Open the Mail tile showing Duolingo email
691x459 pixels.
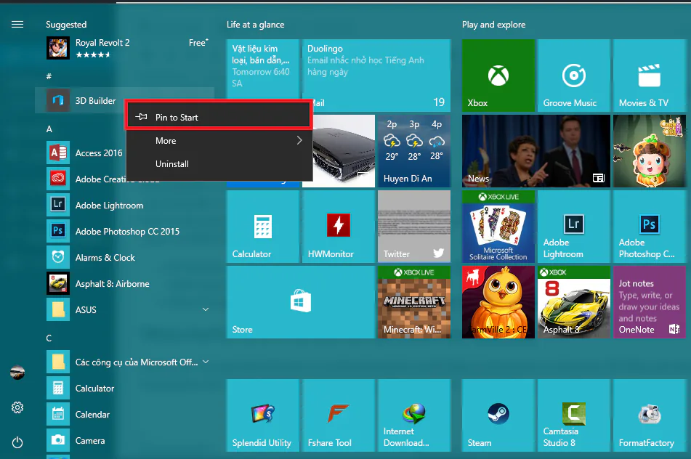[376, 76]
